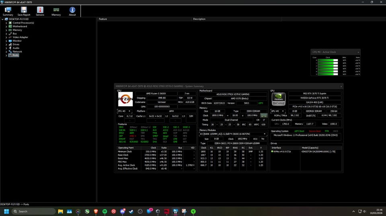The width and height of the screenshot is (386, 216).
Task: Open Discord from the taskbar
Action: click(x=122, y=211)
